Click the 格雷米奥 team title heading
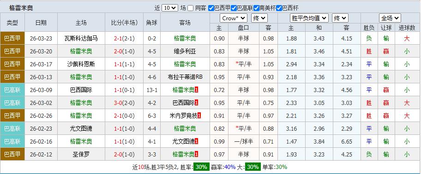421x174 pixels. click(21, 8)
